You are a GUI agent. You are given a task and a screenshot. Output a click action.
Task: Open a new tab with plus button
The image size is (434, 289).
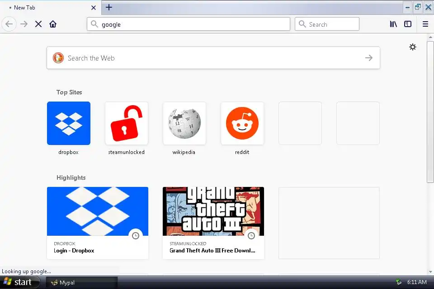click(109, 8)
